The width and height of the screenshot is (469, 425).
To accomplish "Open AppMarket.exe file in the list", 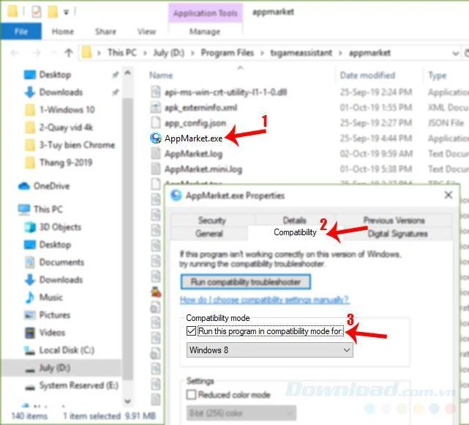I will coord(193,138).
